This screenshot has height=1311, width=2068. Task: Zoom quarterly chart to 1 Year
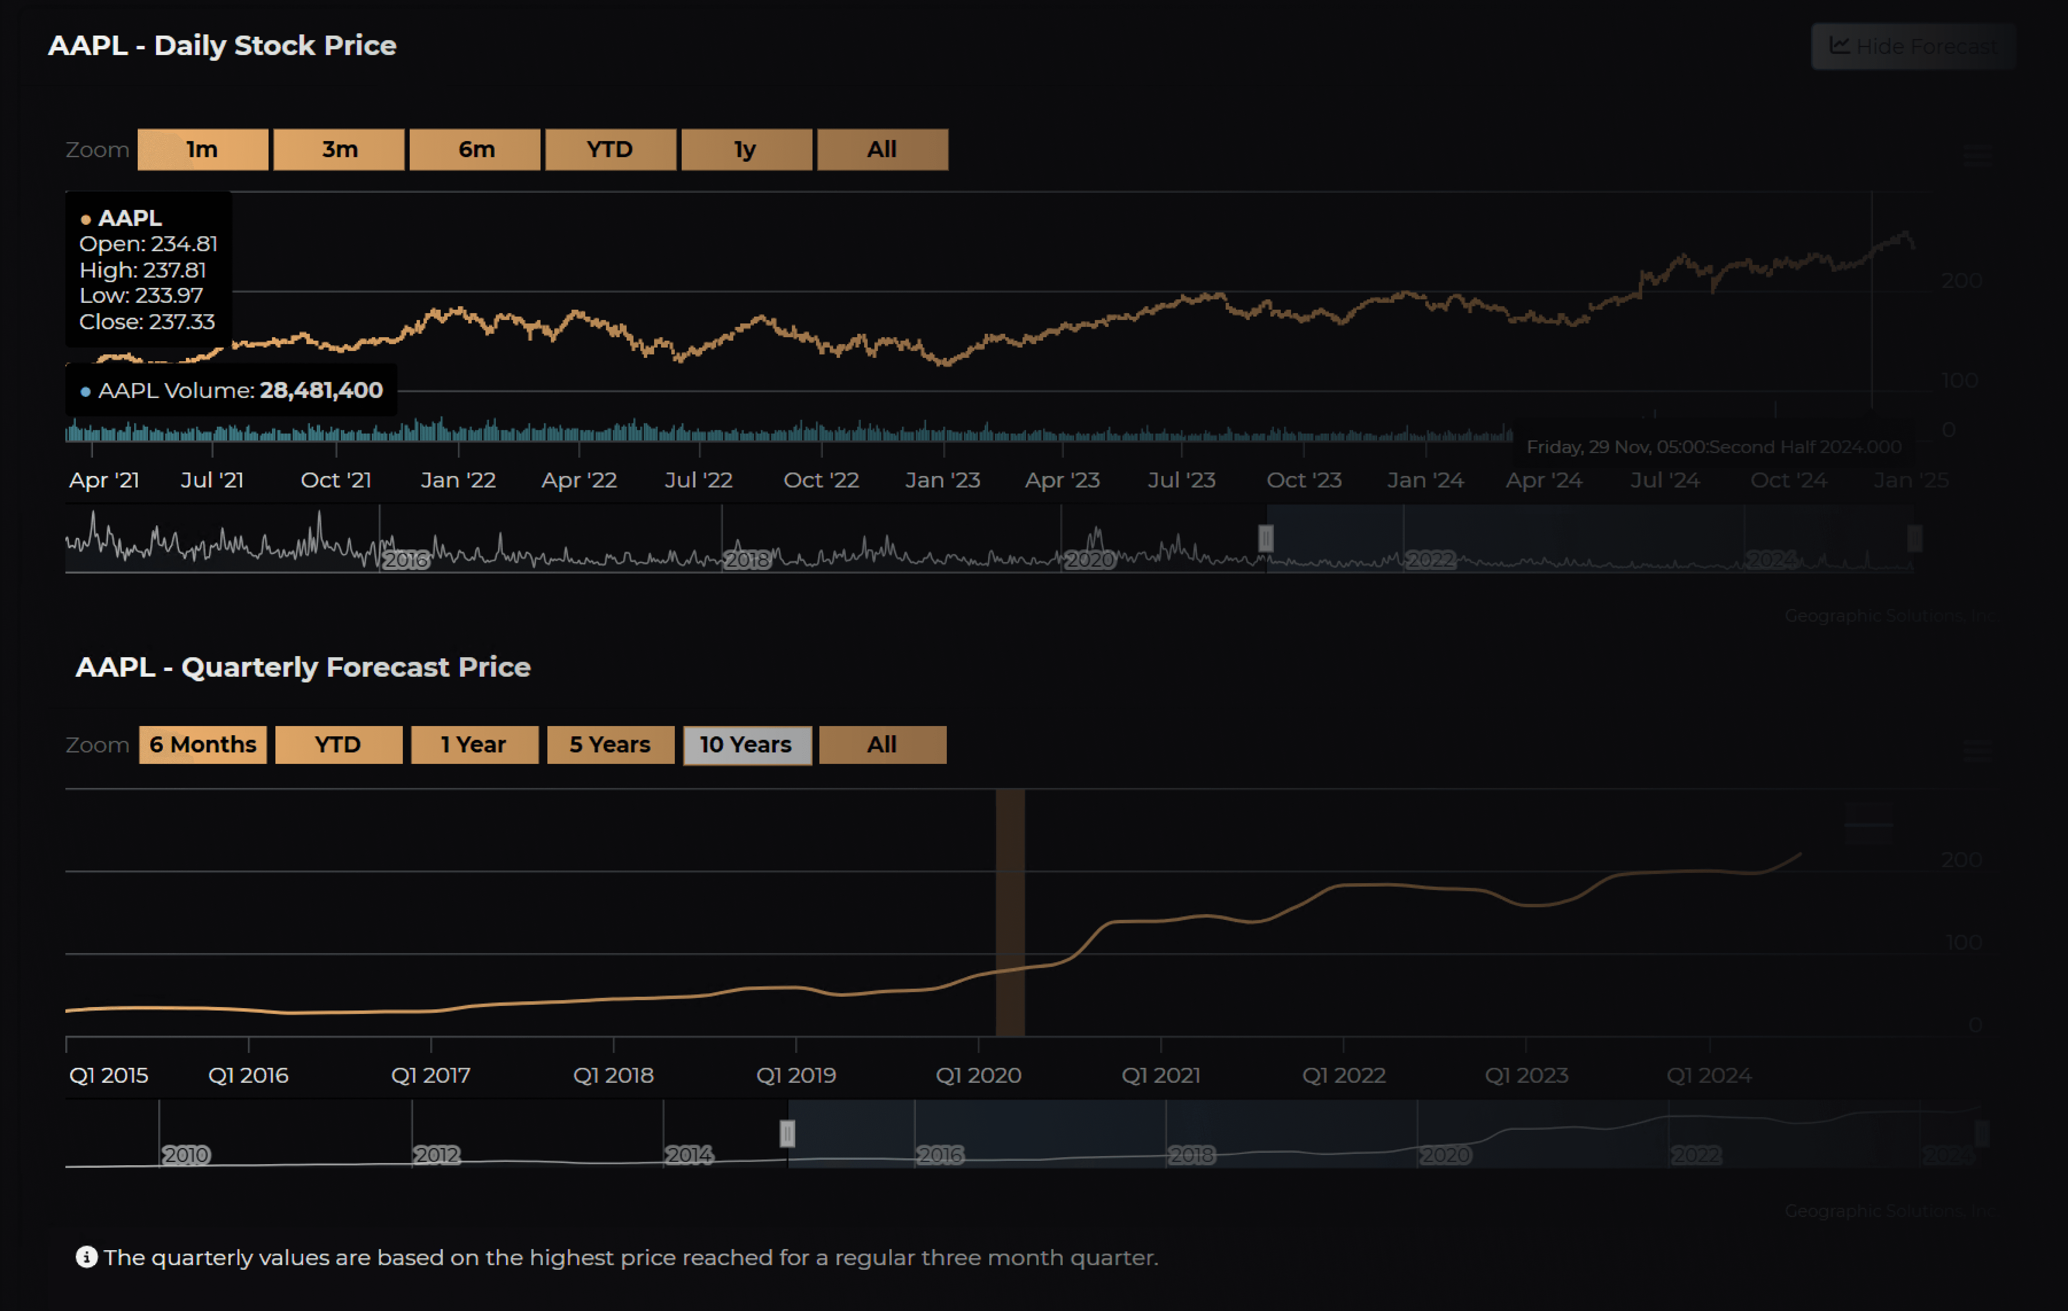tap(474, 744)
